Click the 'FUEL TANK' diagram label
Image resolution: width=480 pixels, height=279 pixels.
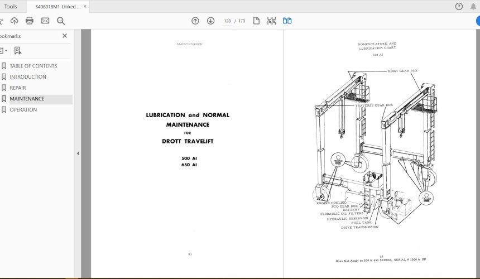361,223
